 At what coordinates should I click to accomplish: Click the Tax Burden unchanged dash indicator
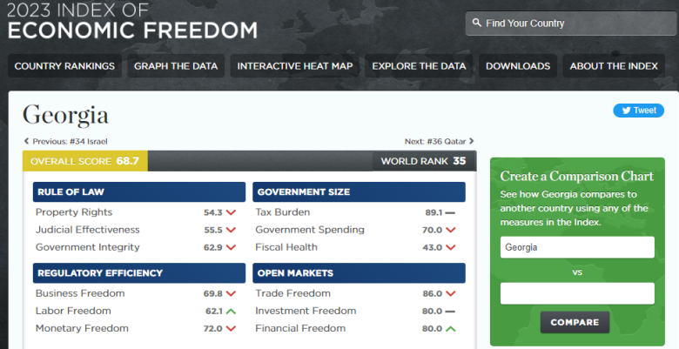(450, 212)
